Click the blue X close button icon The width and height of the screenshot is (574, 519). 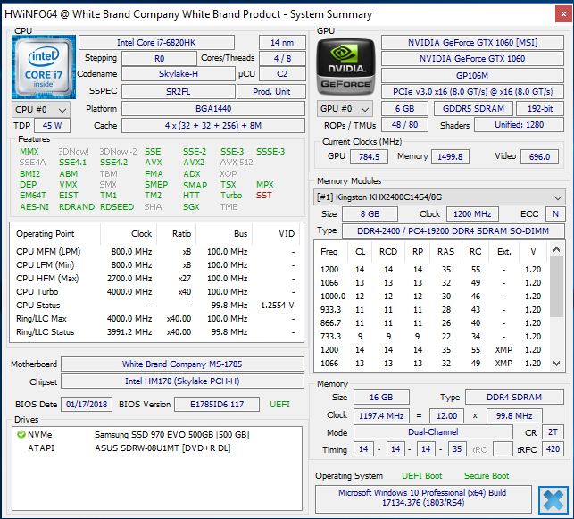553,500
